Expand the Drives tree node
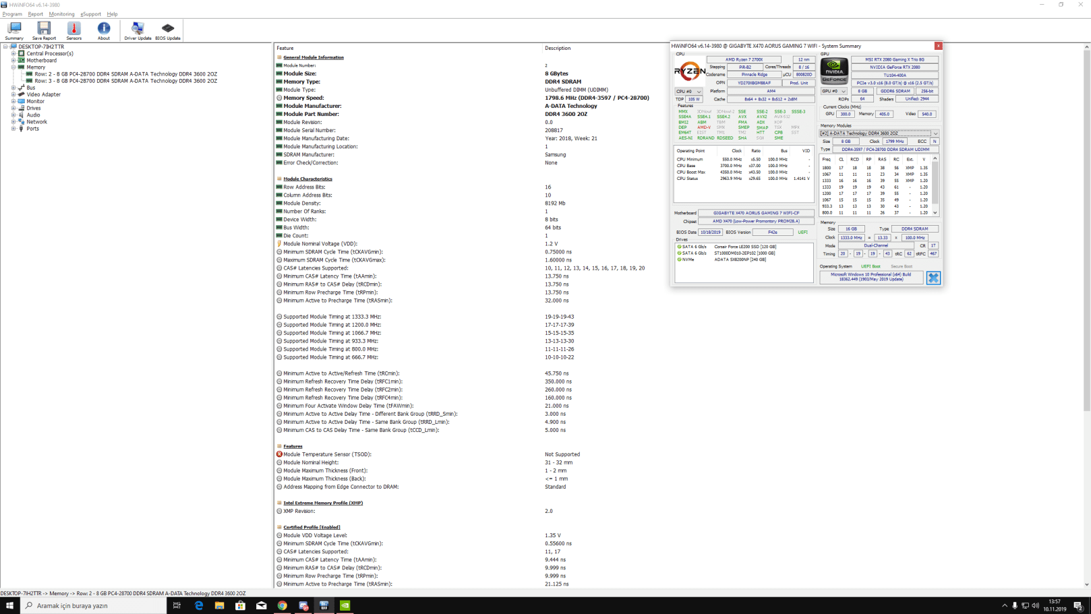 (x=13, y=108)
